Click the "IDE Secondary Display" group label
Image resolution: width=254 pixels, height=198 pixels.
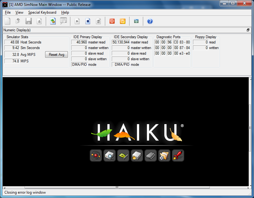pos(131,37)
